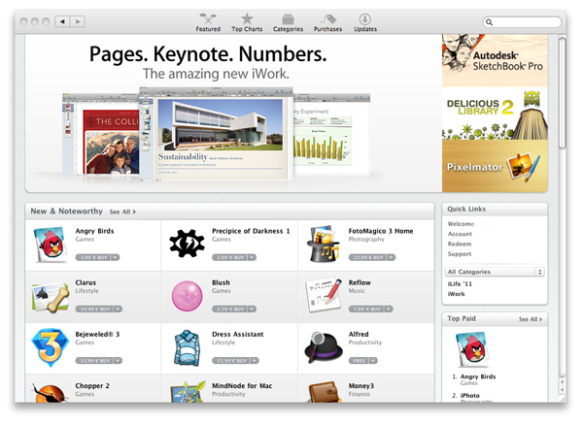This screenshot has height=424, width=583.
Task: Click the Chopper 2 helicopter icon
Action: 50,394
